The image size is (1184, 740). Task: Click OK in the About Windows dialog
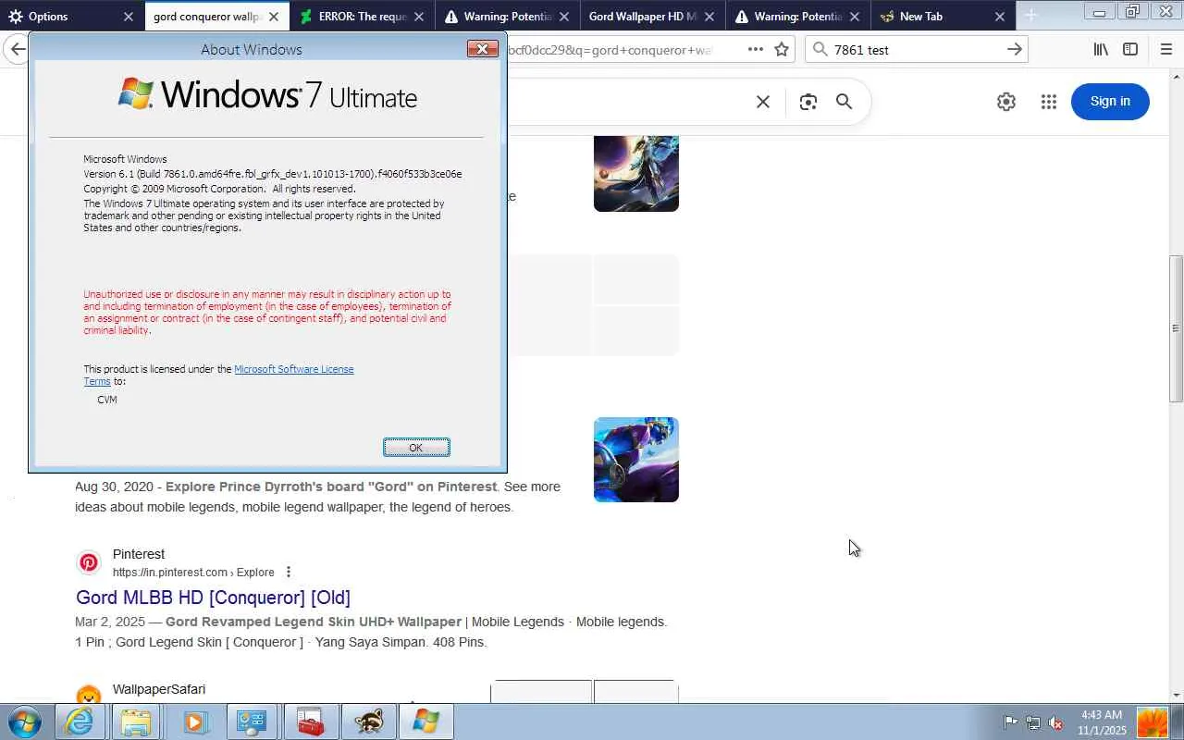[x=416, y=448]
